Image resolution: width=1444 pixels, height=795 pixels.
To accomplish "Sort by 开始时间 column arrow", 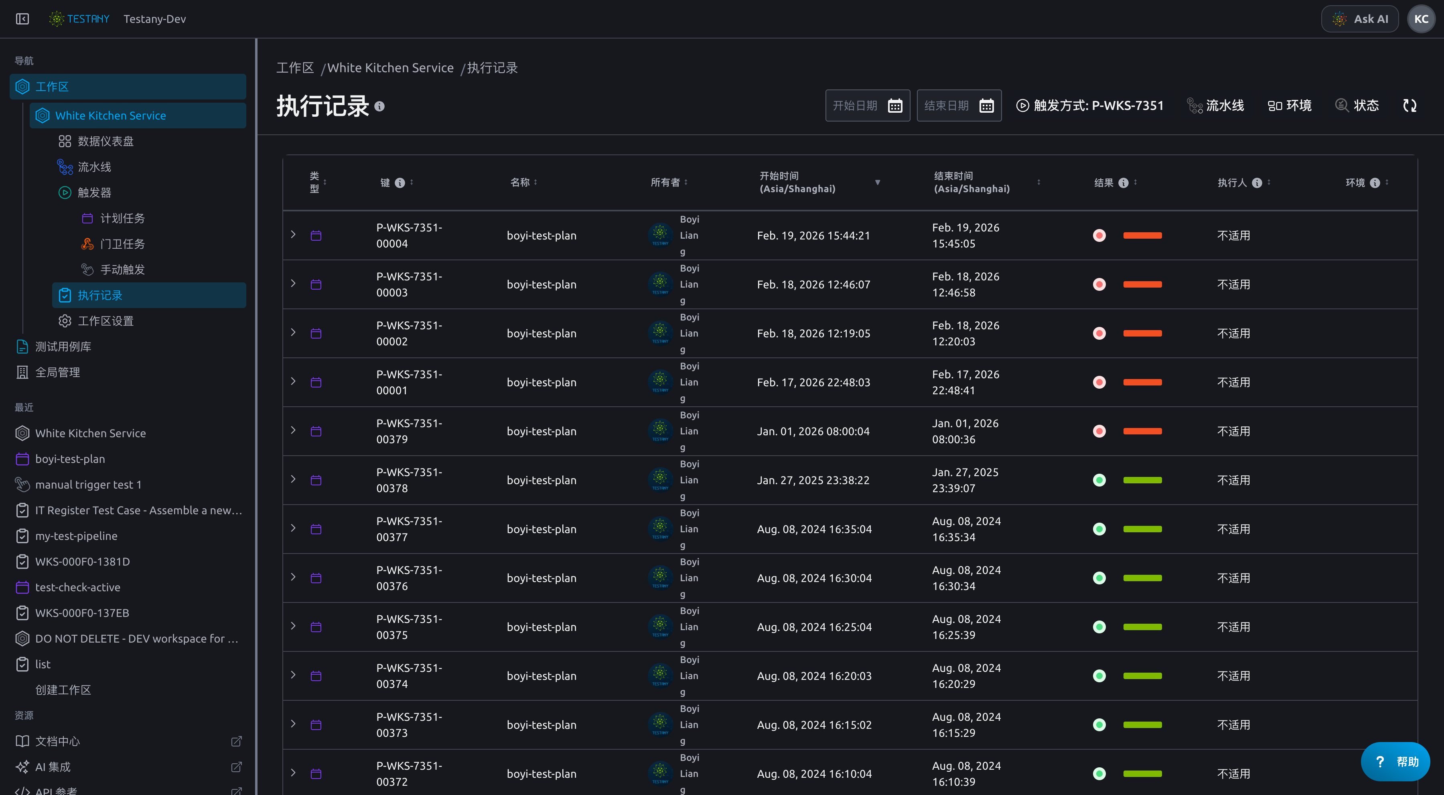I will tap(878, 182).
